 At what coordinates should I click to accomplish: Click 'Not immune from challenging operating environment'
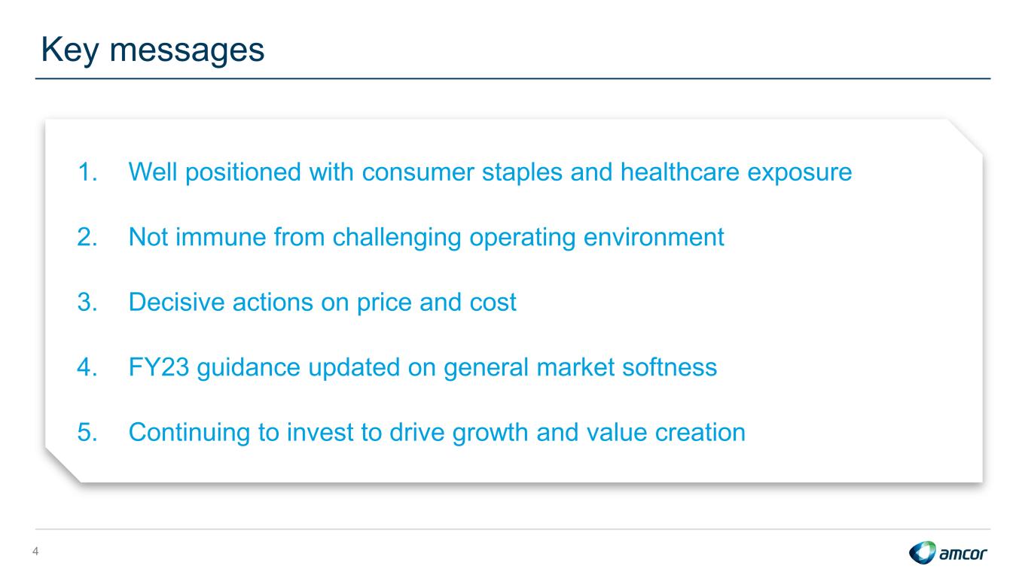pyautogui.click(x=426, y=237)
